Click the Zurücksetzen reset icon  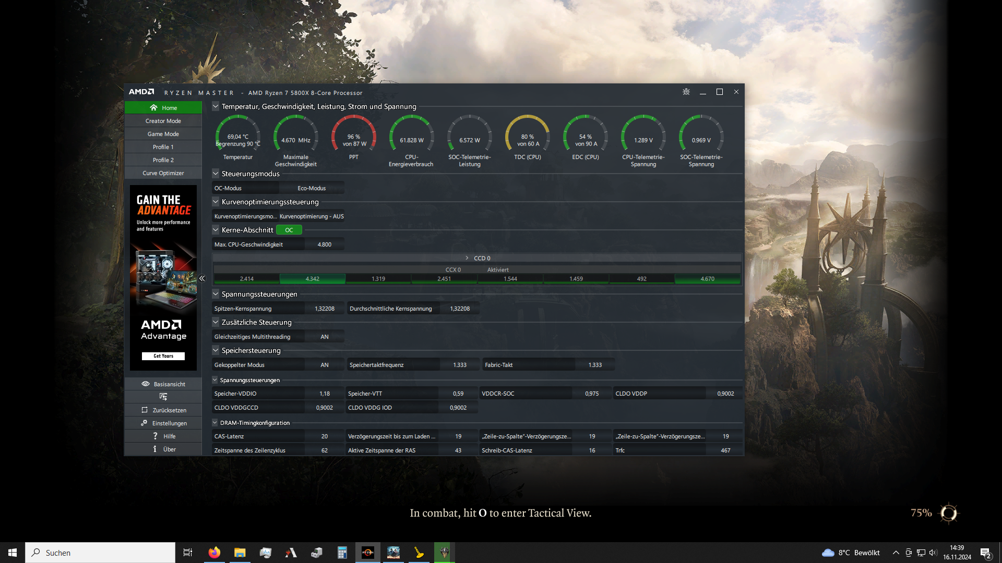click(145, 410)
